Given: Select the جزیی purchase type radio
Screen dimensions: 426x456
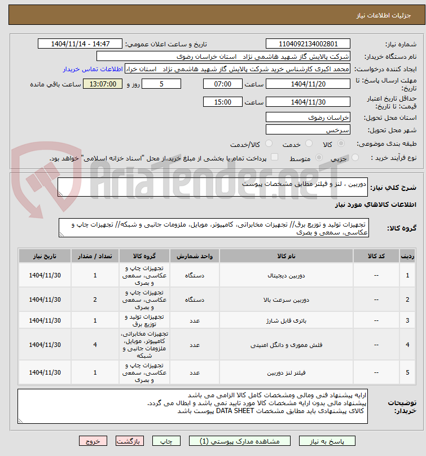Looking at the screenshot, I should 355,158.
